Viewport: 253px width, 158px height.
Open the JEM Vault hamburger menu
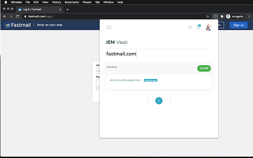click(x=109, y=27)
